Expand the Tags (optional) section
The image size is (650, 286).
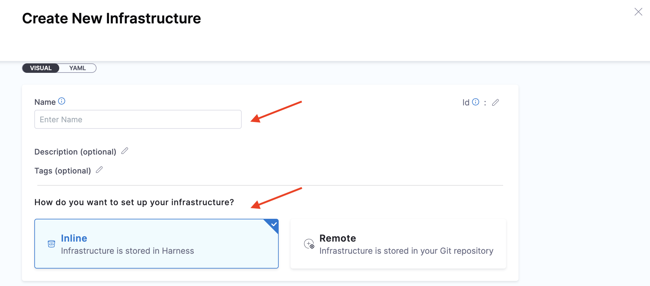(63, 171)
